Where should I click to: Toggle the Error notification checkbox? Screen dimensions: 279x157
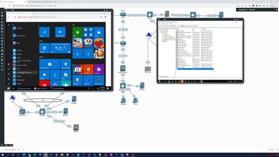point(254,10)
